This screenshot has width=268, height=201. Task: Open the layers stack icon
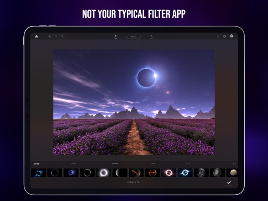[225, 36]
